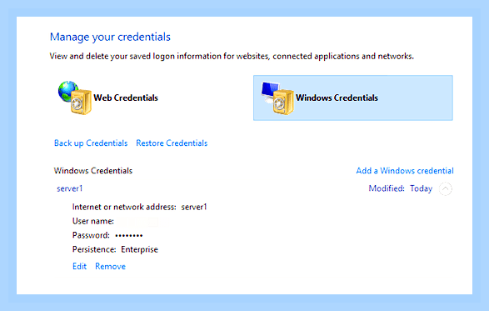489x311 pixels.
Task: Add a Windows credential
Action: [405, 171]
